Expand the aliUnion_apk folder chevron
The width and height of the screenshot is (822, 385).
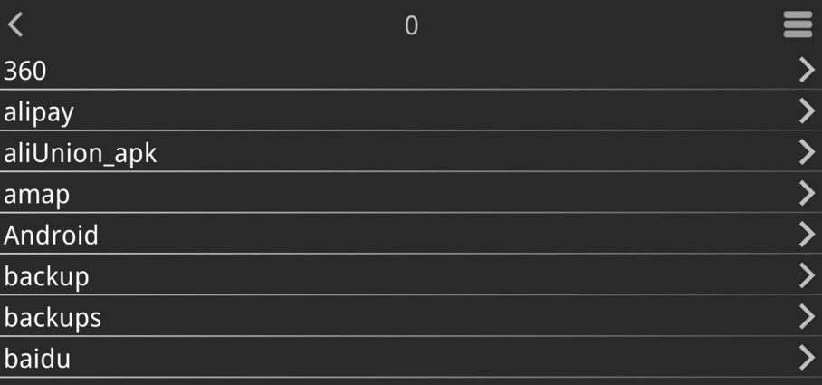pos(807,152)
